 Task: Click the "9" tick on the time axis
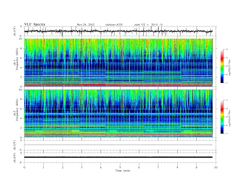pos(196,167)
